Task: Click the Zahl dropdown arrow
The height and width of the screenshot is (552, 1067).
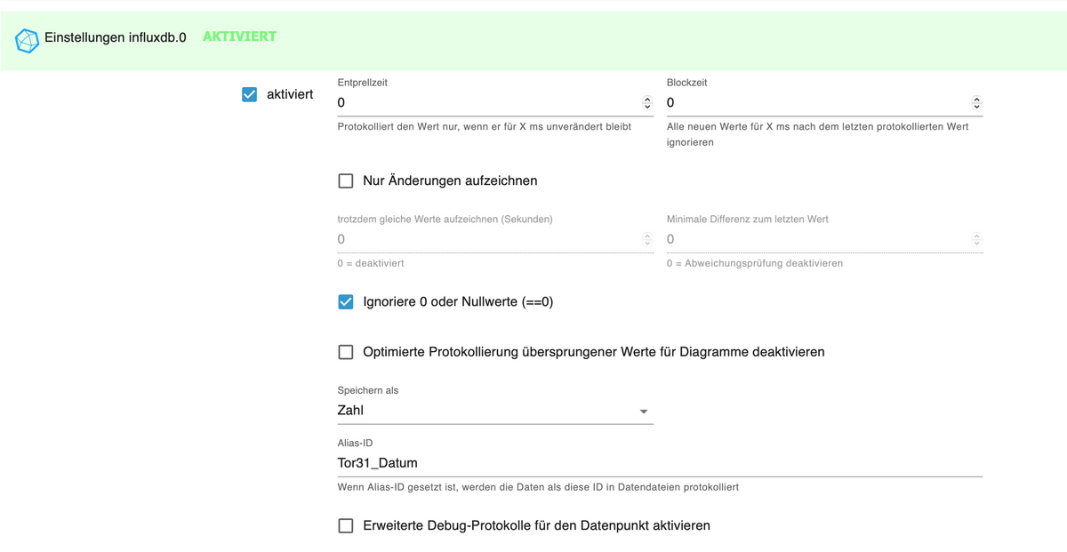Action: [x=644, y=412]
